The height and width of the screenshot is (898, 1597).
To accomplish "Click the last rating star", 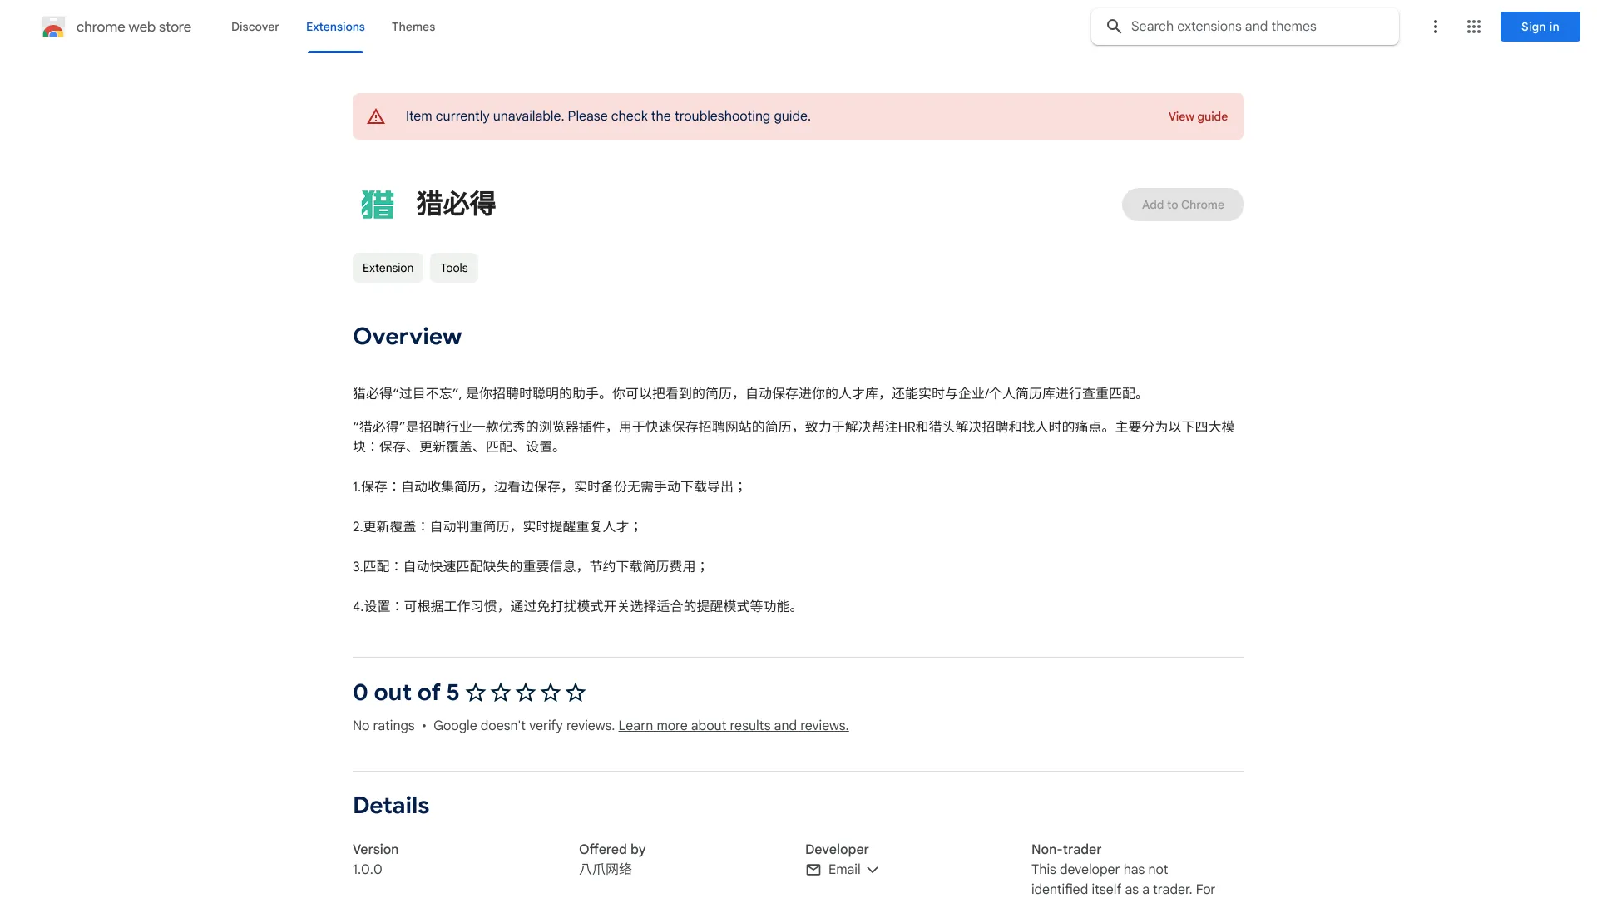I will [575, 692].
